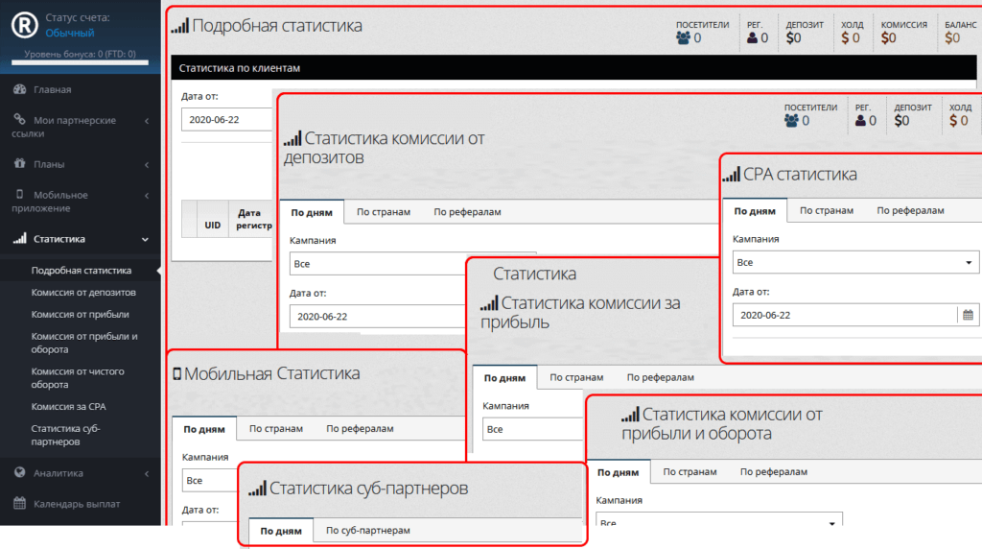Open Подробная статистика sidebar link
The height and width of the screenshot is (549, 982).
pyautogui.click(x=82, y=270)
